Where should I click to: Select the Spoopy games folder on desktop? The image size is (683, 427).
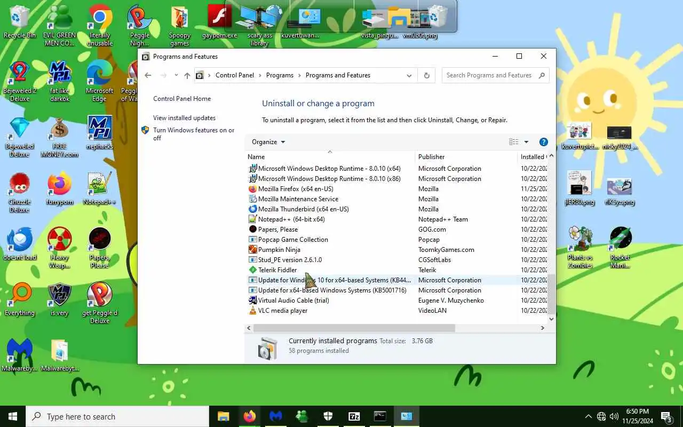(x=180, y=26)
